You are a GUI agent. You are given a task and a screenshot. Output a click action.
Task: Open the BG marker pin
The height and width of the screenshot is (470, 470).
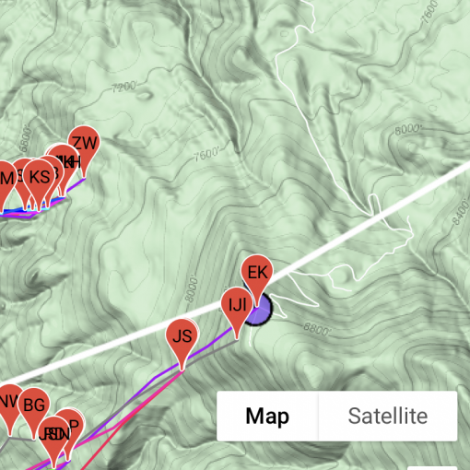click(x=34, y=406)
